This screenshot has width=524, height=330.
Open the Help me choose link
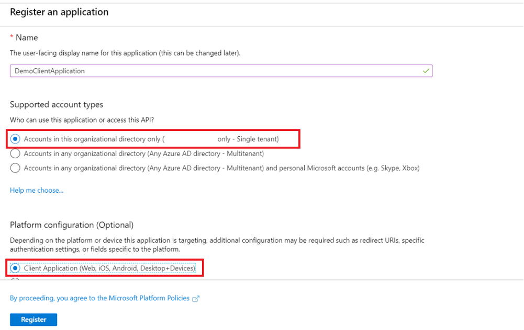click(x=37, y=191)
